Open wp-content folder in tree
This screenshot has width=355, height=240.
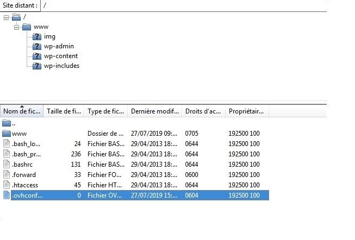tap(61, 56)
